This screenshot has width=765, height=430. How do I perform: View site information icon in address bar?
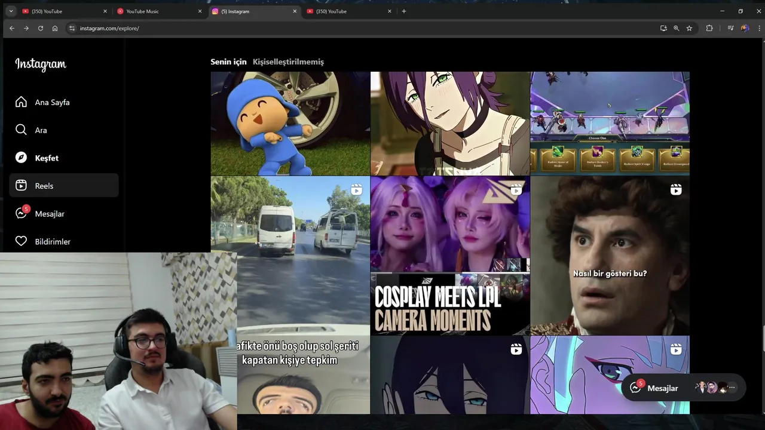click(72, 28)
